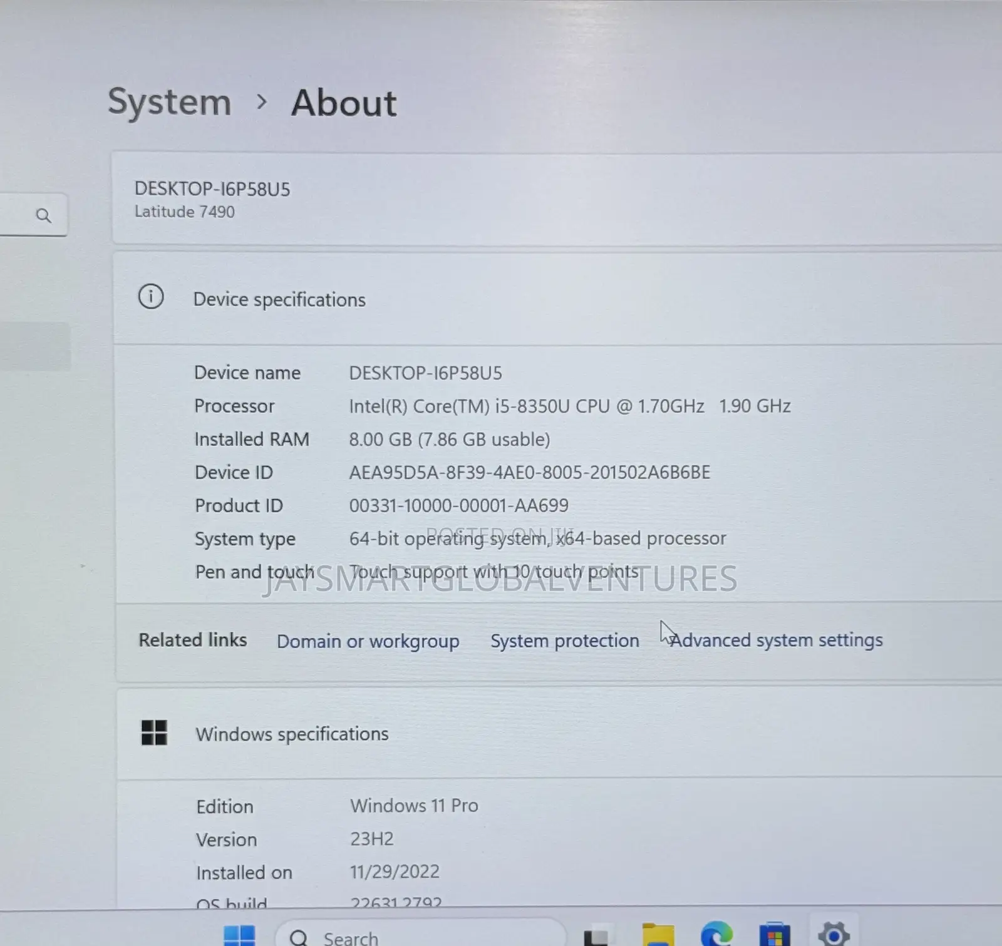The width and height of the screenshot is (1002, 946).
Task: Click the About page title
Action: [344, 103]
